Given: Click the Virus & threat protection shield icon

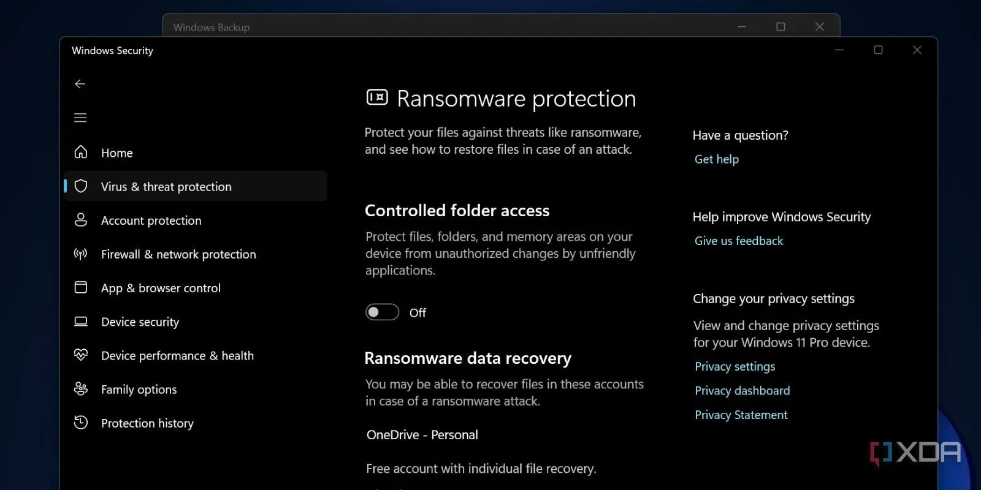Looking at the screenshot, I should click(x=81, y=186).
